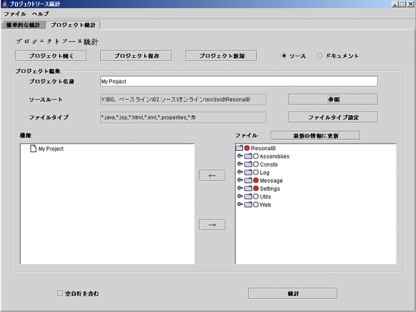Click the プロジェクト名前 text field
This screenshot has height=312, width=416.
tap(238, 81)
